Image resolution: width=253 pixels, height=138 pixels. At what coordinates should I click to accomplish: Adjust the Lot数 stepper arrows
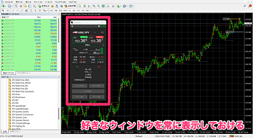point(102,50)
